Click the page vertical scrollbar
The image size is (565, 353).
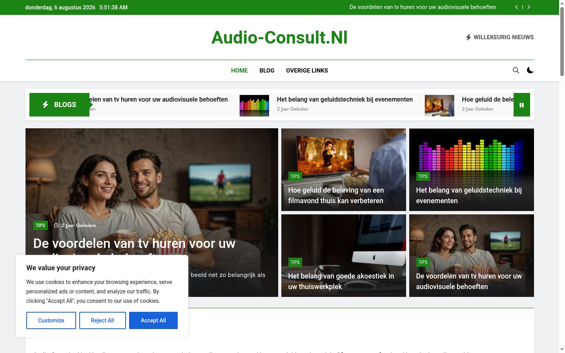[x=562, y=41]
